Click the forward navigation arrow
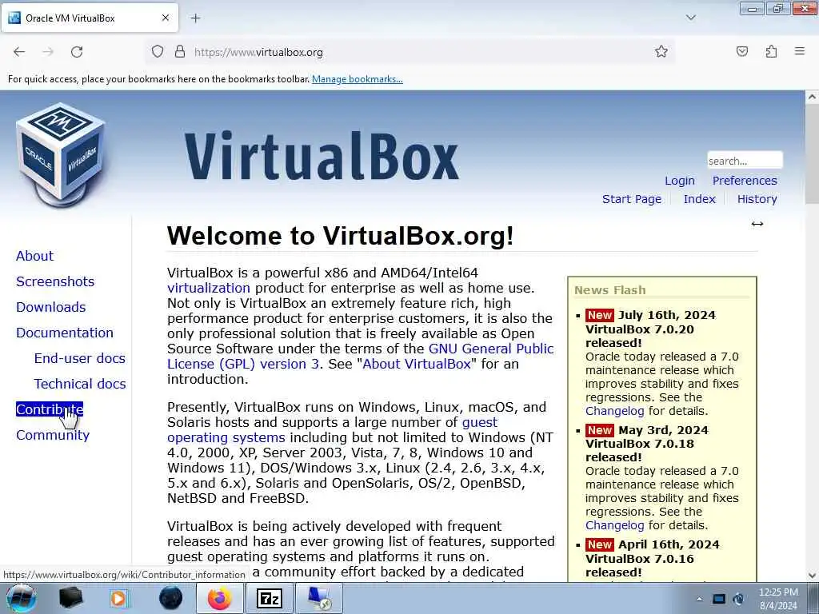 coord(48,52)
